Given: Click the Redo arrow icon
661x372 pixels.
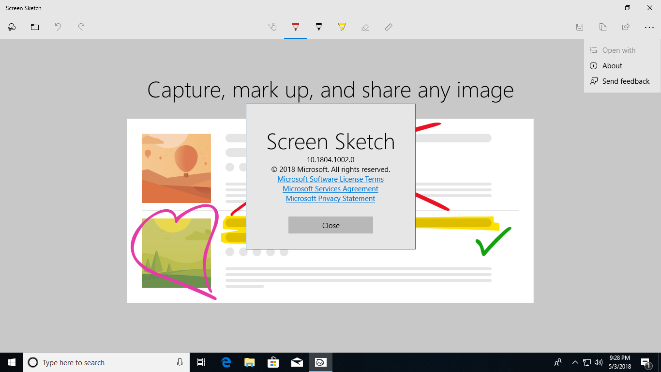Looking at the screenshot, I should coord(81,27).
